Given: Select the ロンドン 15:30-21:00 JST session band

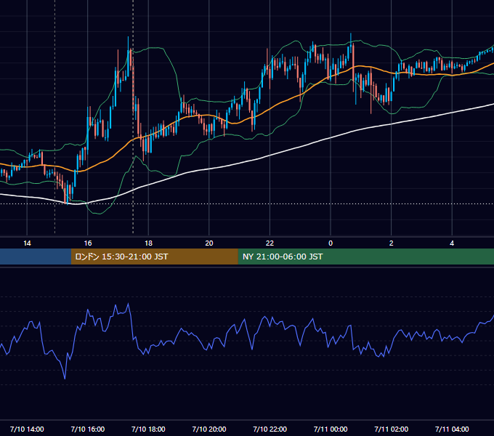Looking at the screenshot, I should coord(154,257).
